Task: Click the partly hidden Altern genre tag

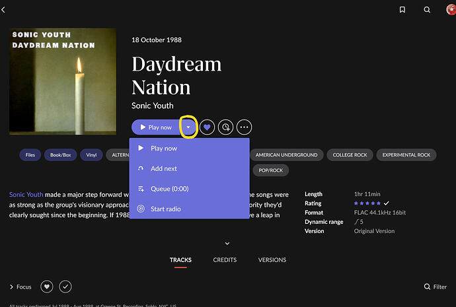Action: (x=118, y=154)
